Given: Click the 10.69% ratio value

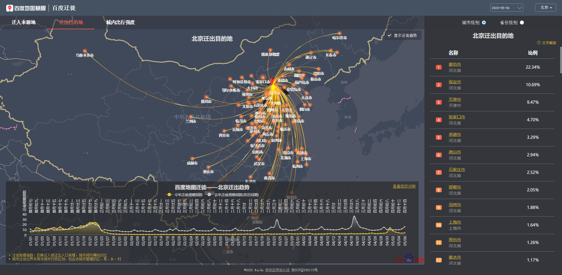Looking at the screenshot, I should [533, 85].
